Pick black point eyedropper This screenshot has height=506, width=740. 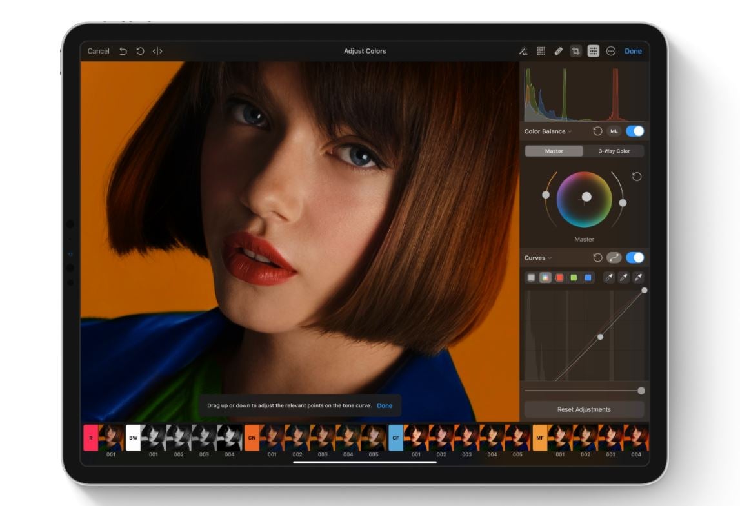point(609,278)
